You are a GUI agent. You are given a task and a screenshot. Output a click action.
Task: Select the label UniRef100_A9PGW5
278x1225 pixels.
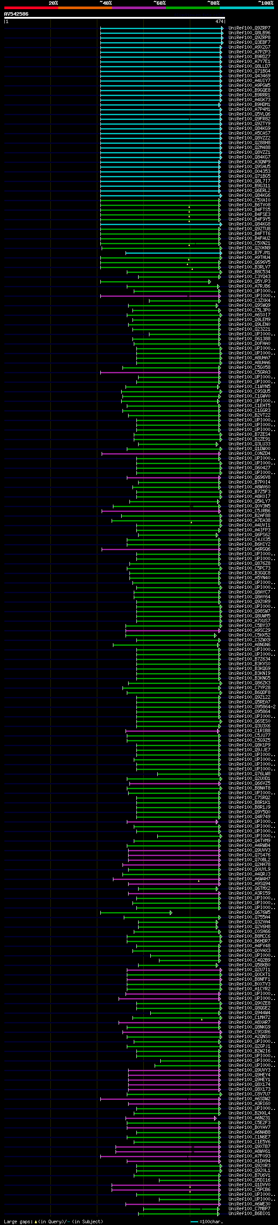[x=249, y=86]
